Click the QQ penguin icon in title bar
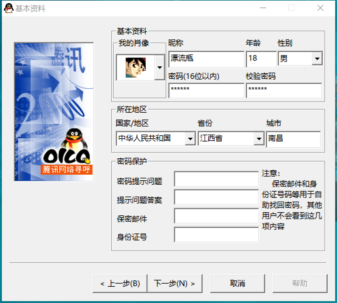 [x=9, y=8]
